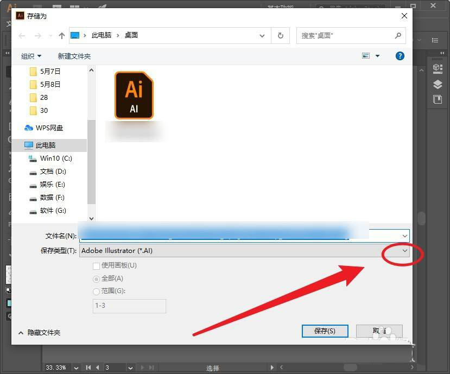Screen dimensions: 450x374
Task: Click the sidebar scroll down arrow
Action: coord(91,218)
